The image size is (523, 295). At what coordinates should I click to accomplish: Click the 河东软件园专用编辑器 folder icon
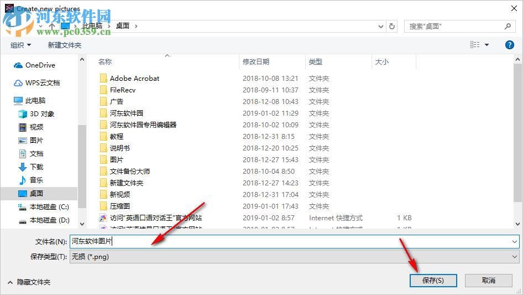[103, 125]
